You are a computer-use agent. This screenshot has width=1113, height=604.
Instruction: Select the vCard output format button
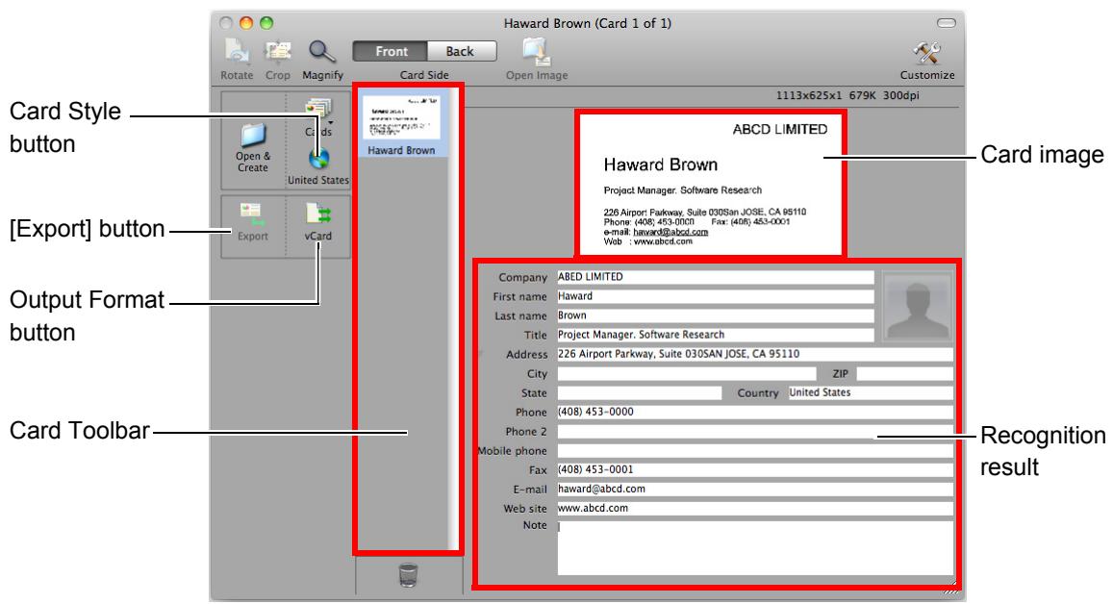318,214
